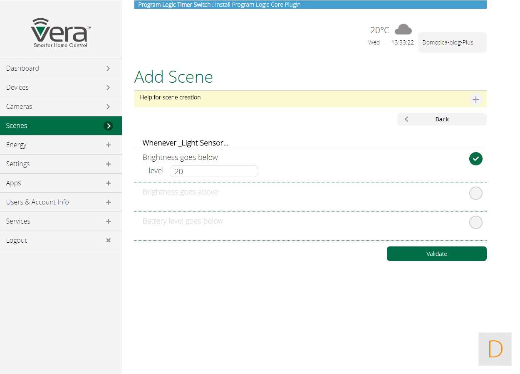Select the Brightness goes above option
The width and height of the screenshot is (520, 374).
pos(475,193)
